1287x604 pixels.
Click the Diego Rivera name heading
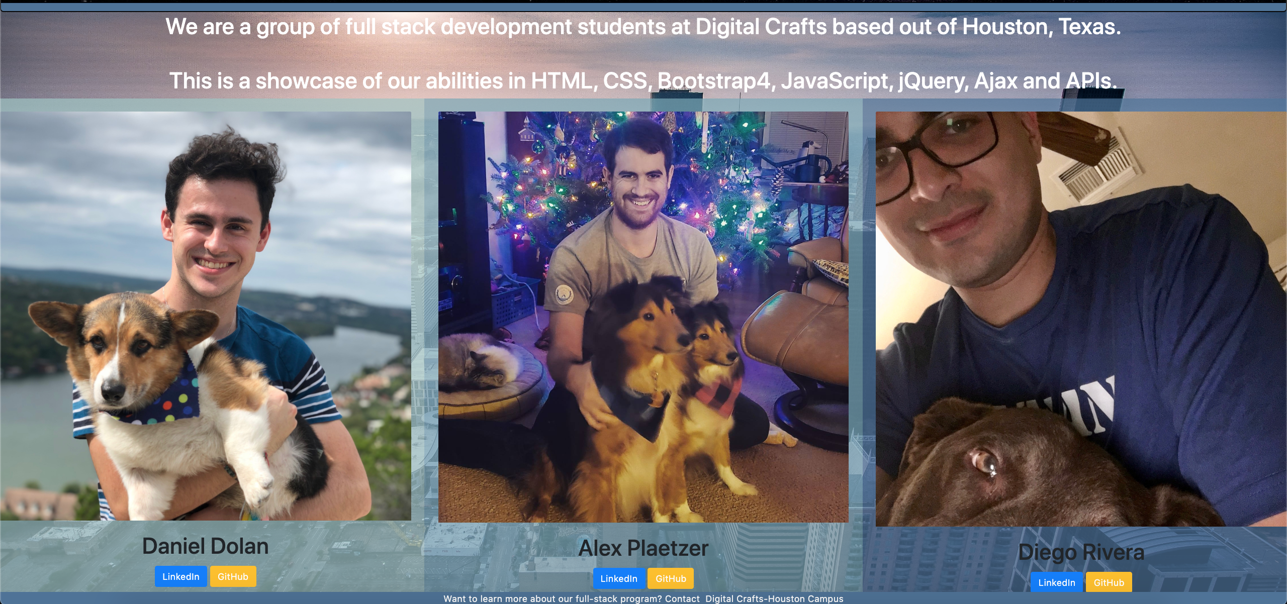[x=1081, y=552]
